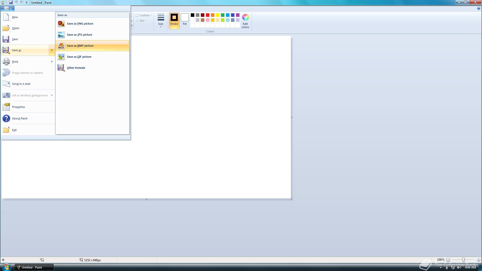The width and height of the screenshot is (482, 271).
Task: Choose Save as JPG picture
Action: click(92, 35)
